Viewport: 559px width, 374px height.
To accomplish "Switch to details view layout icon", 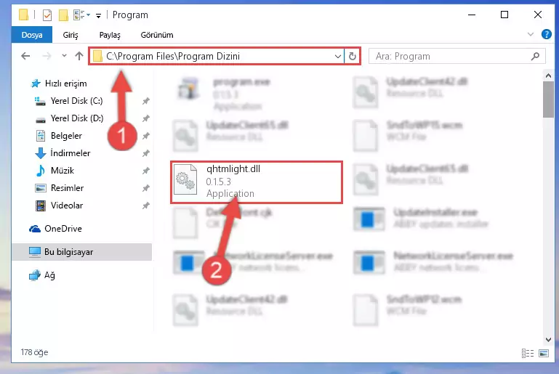I will coord(527,353).
